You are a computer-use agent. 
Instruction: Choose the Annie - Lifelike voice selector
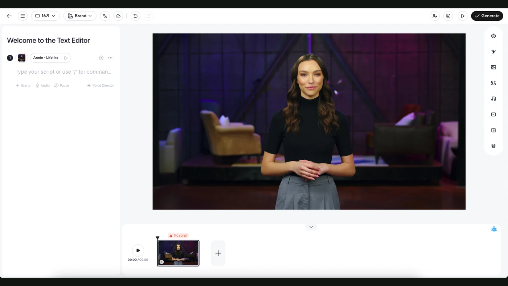coord(46,58)
